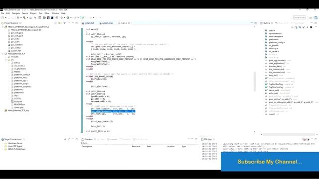Viewport: 319px width, 179px height.
Task: Open the dropdown next to the Debug icon
Action: (64, 18)
